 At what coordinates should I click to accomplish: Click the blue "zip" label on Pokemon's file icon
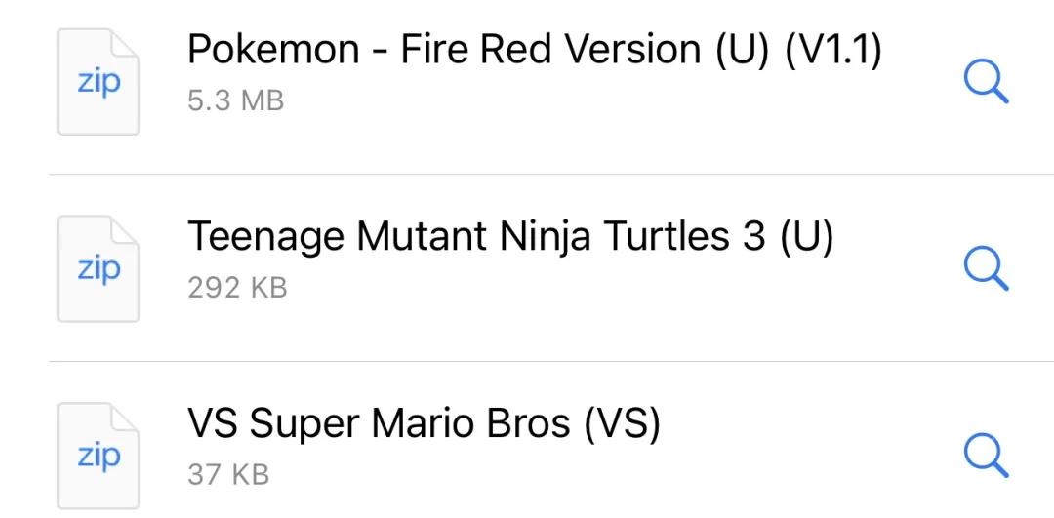tap(99, 83)
